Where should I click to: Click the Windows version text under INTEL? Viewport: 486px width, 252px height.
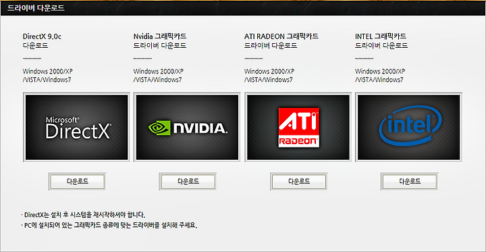380,75
